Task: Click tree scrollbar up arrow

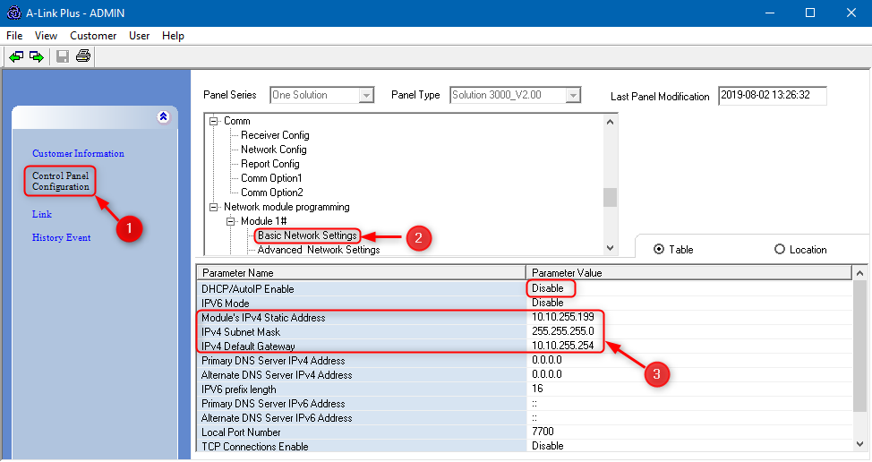Action: pos(610,122)
